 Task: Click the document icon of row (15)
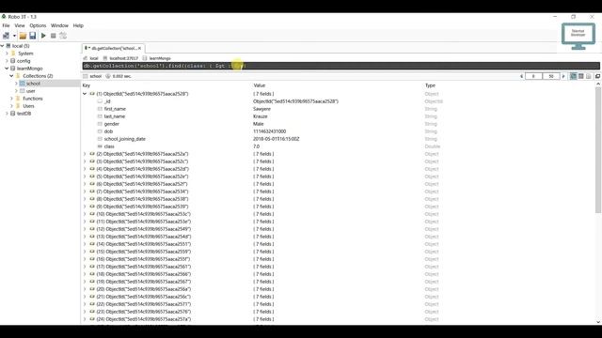(92, 252)
